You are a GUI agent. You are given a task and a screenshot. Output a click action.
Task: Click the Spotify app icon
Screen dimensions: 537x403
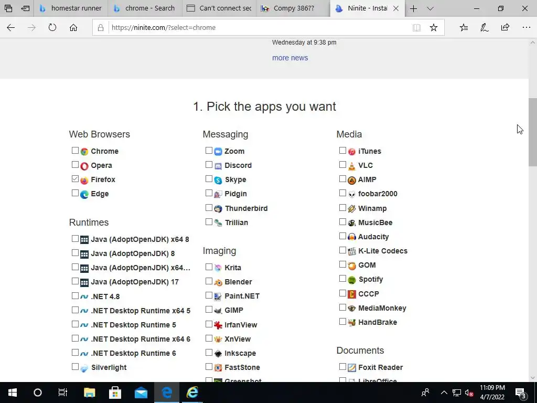coord(352,280)
